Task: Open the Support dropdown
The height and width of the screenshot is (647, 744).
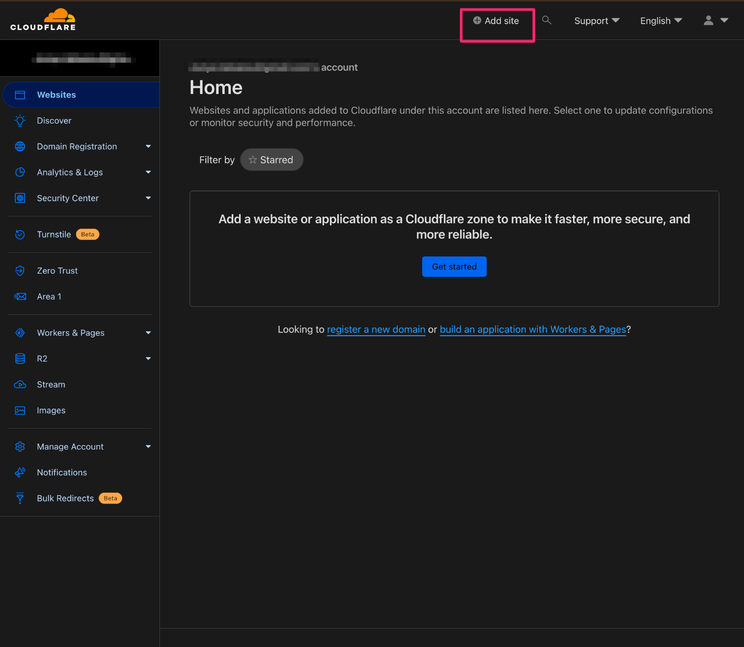Action: pyautogui.click(x=597, y=21)
